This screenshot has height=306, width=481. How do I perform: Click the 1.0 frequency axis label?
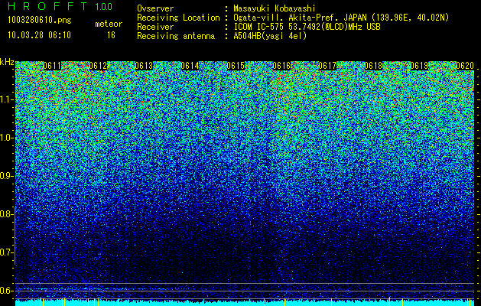pos(6,138)
